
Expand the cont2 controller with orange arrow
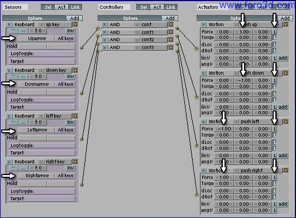coord(171,40)
